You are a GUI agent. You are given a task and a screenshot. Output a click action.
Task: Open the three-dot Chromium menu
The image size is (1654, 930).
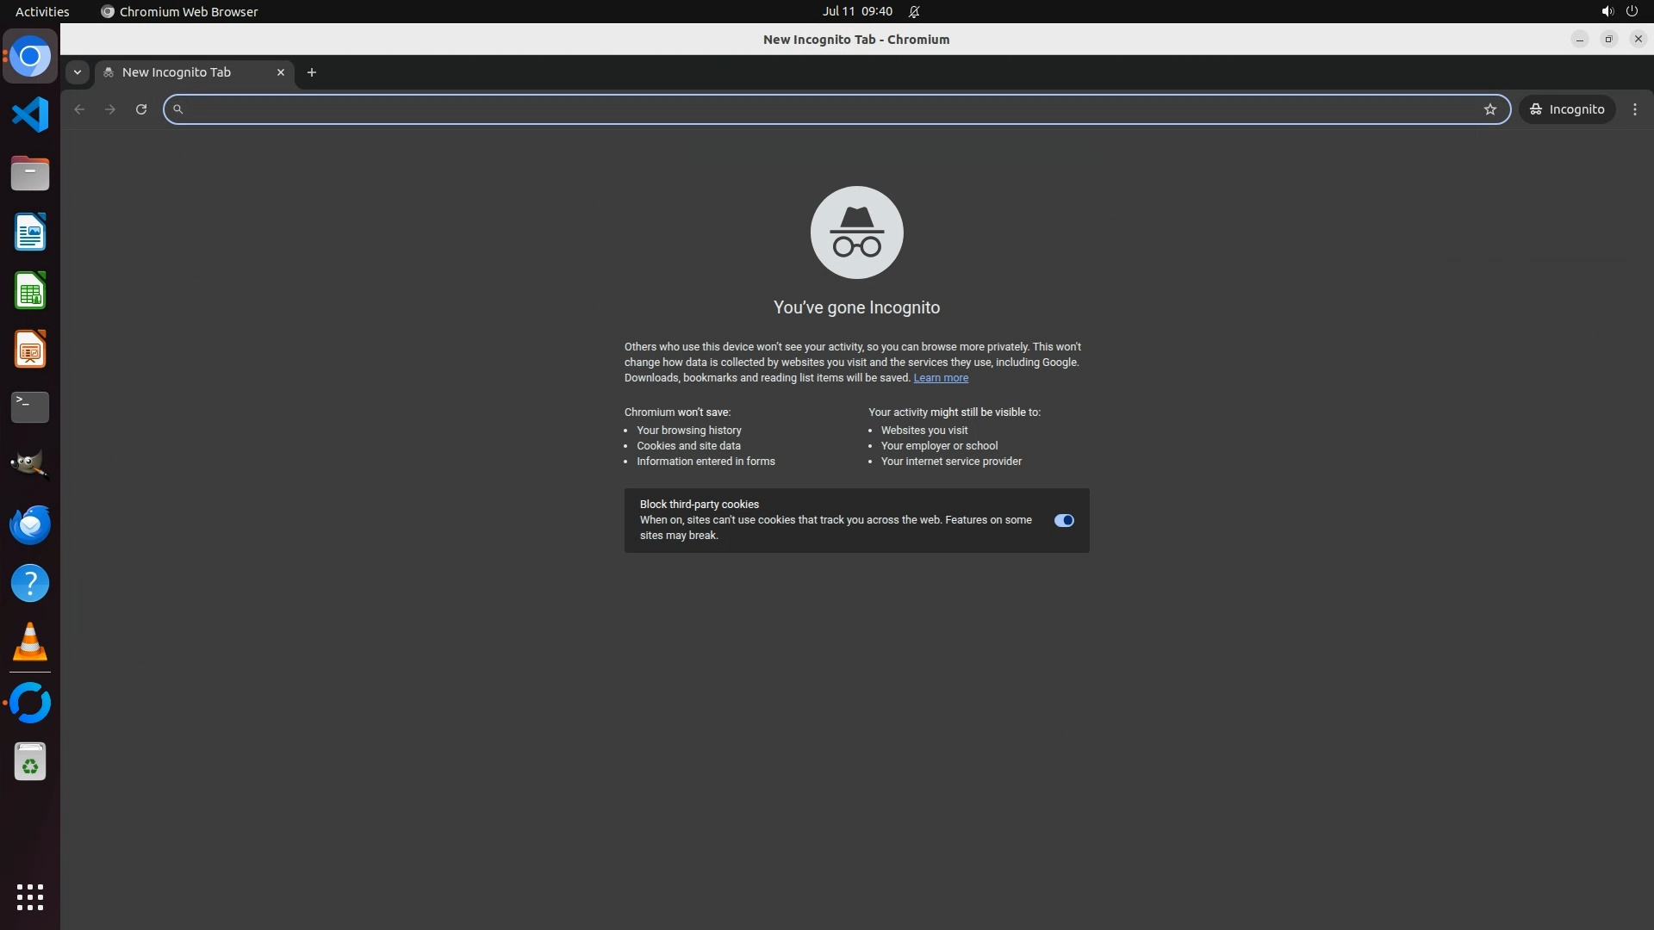tap(1635, 109)
